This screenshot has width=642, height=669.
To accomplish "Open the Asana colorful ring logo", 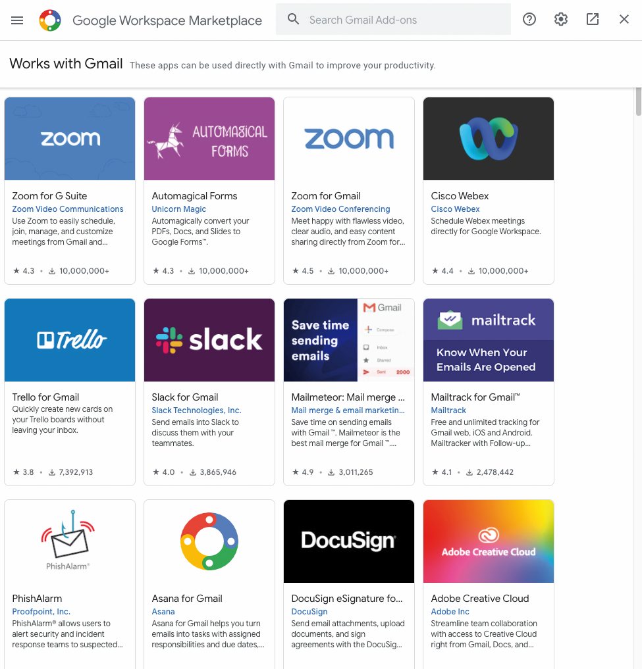I will [209, 541].
